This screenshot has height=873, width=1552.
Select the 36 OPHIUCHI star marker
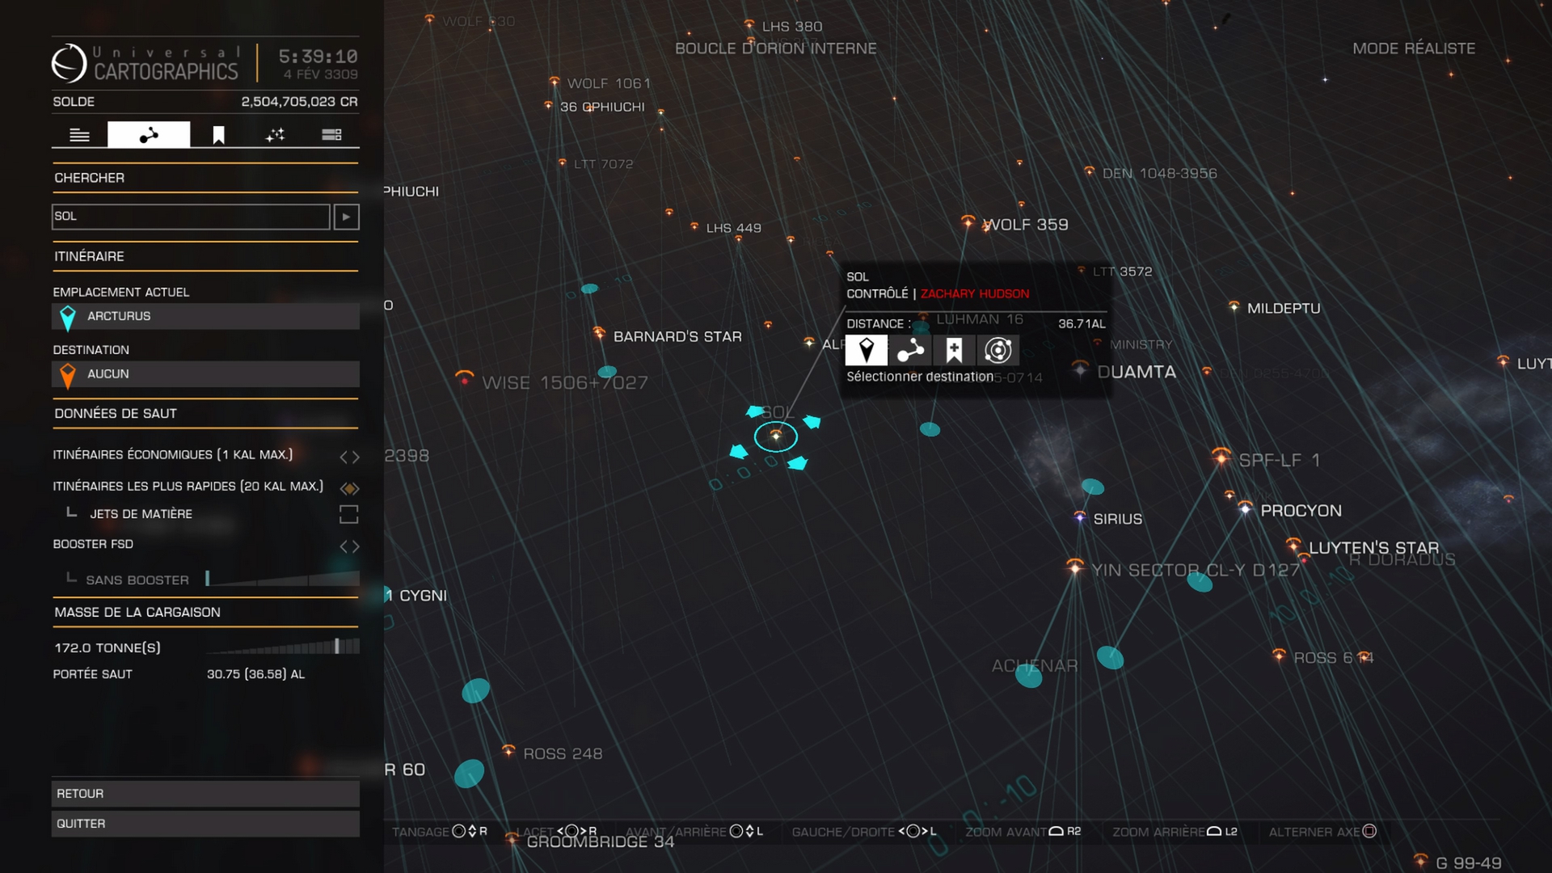click(549, 105)
